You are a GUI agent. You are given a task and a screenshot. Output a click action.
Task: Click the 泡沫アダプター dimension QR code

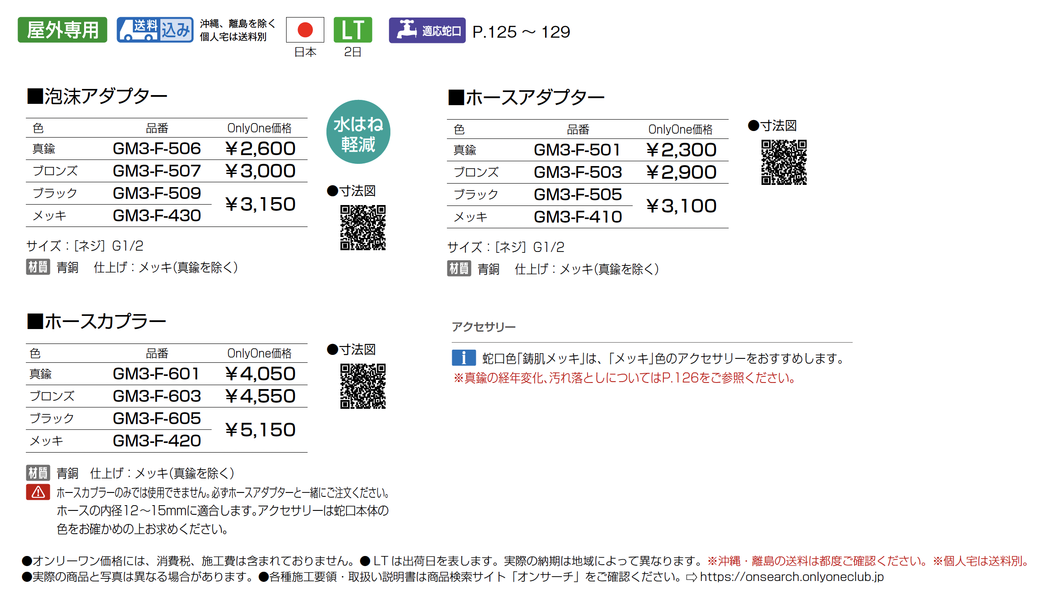click(363, 227)
